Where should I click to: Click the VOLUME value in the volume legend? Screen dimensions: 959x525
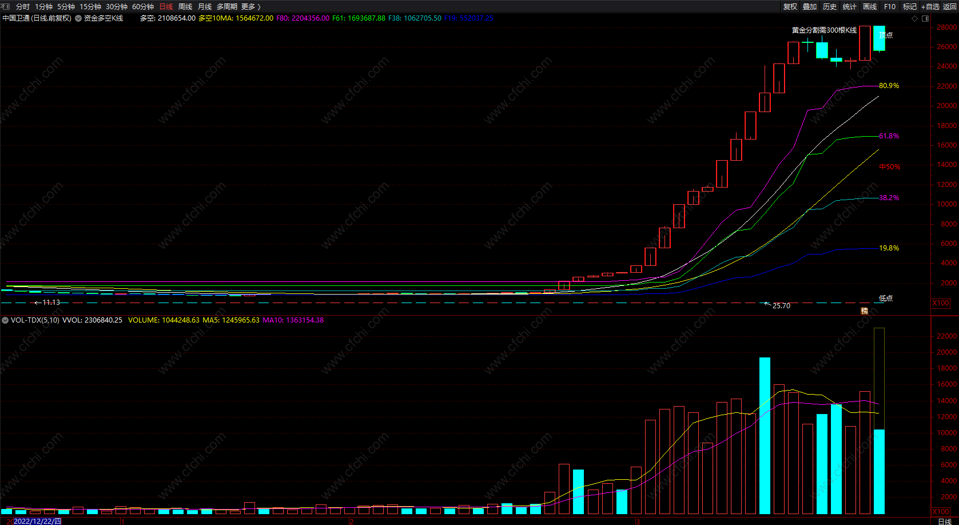tap(164, 320)
